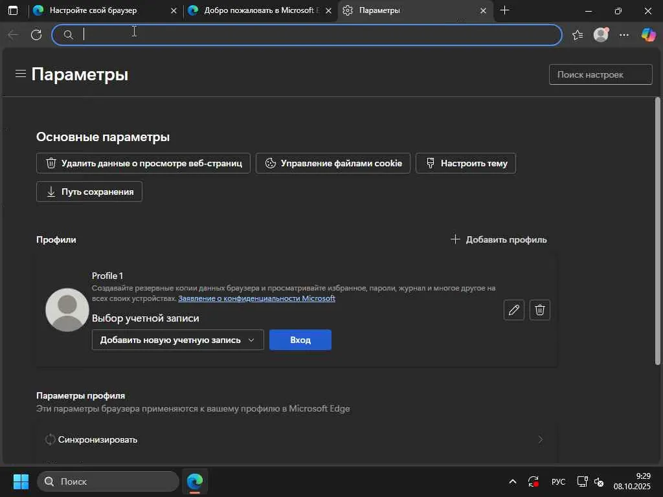The width and height of the screenshot is (663, 497).
Task: Click Управление файлами cookie button
Action: tap(333, 163)
